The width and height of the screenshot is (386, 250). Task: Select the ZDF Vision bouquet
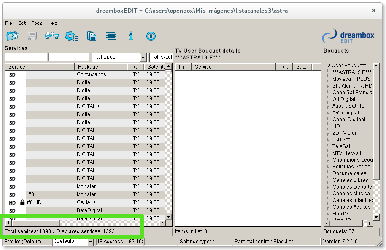pos(345,133)
